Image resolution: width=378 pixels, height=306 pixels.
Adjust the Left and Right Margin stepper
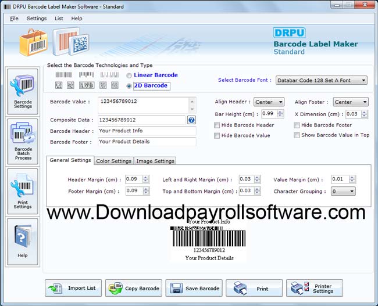[x=257, y=179]
